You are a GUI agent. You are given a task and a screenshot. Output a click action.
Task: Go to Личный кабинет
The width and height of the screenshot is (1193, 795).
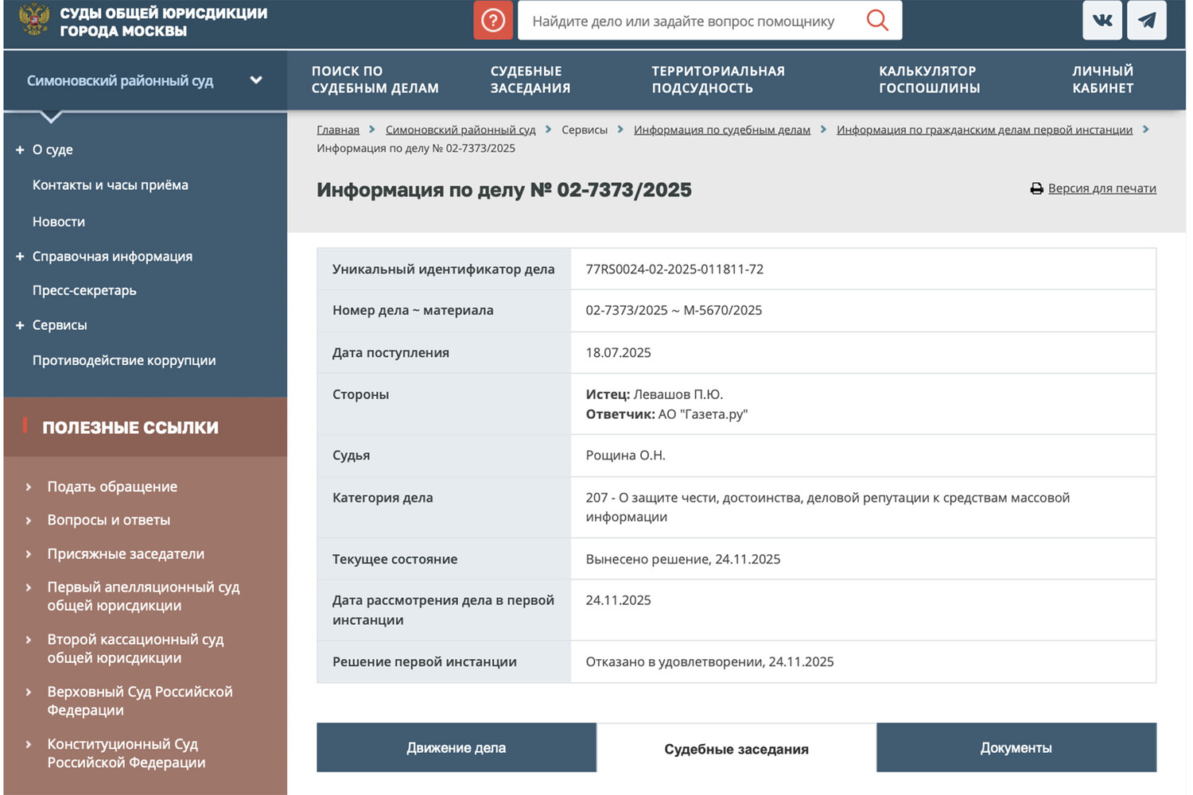1102,79
